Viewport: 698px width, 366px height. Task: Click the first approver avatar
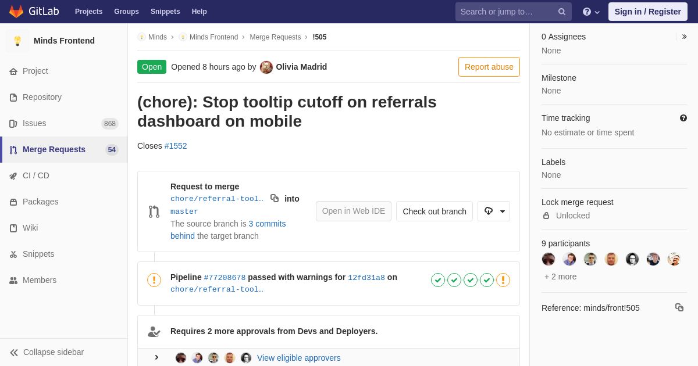[181, 358]
